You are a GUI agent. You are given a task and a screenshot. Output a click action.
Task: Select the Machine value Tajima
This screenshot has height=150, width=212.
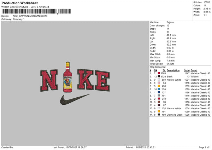[x=170, y=22]
